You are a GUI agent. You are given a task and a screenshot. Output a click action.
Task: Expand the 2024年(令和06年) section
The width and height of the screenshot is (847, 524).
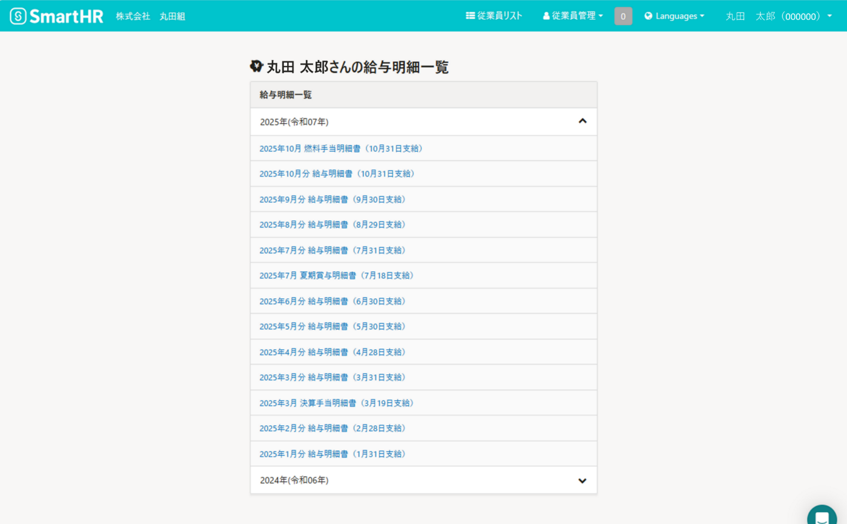(x=582, y=480)
